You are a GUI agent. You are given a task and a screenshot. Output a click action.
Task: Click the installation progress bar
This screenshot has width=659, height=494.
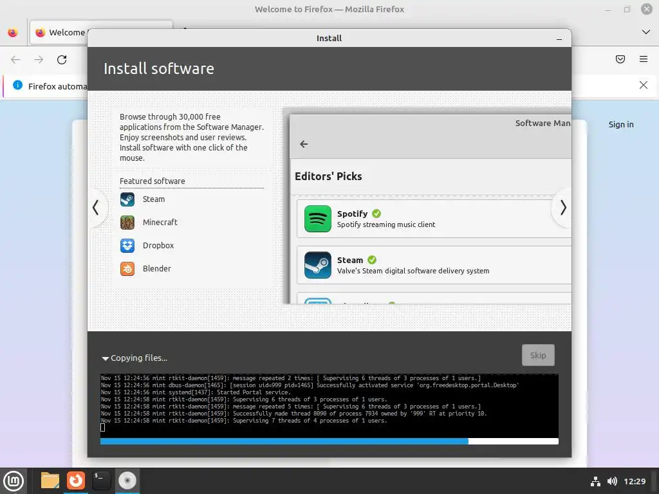[x=329, y=441]
